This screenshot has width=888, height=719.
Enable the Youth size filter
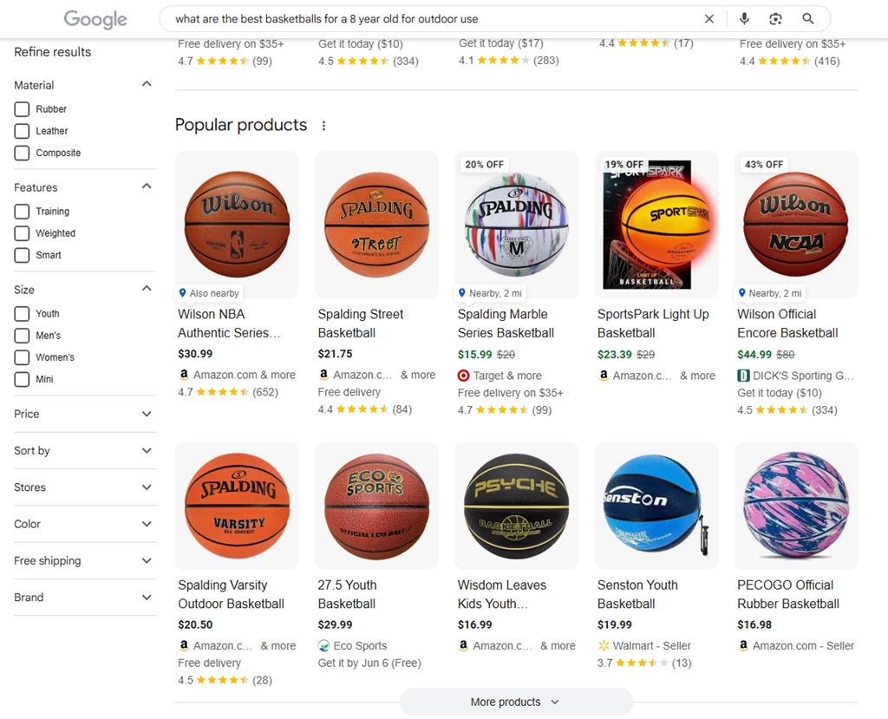click(22, 313)
